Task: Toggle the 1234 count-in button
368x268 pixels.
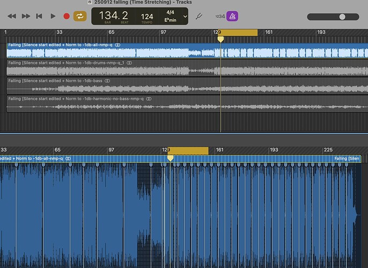Action: (219, 17)
